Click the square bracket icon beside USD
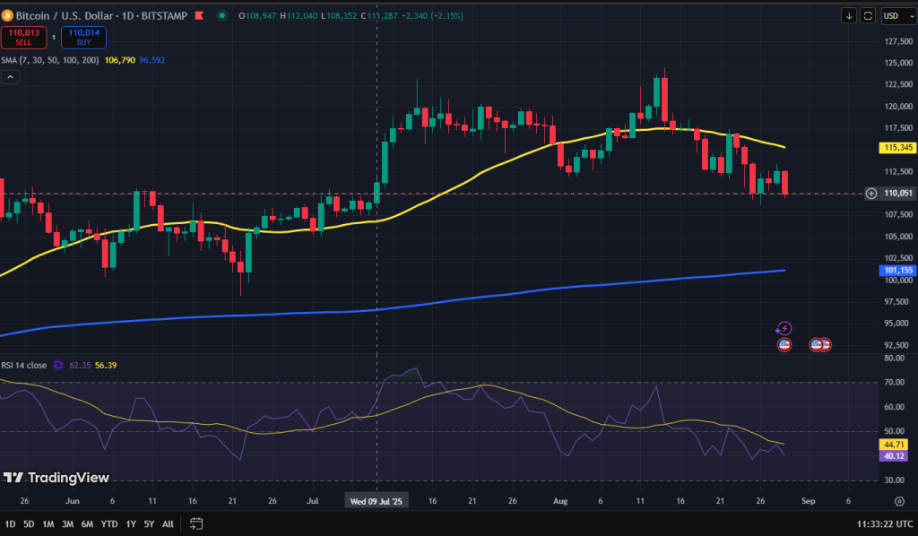The width and height of the screenshot is (918, 536). (868, 16)
